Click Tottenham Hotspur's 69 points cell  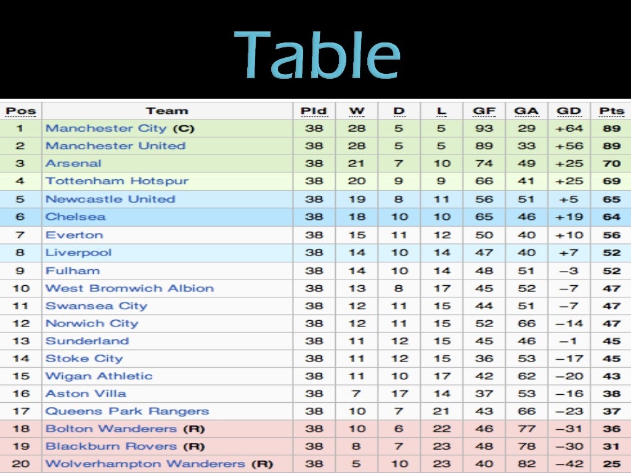(x=612, y=181)
